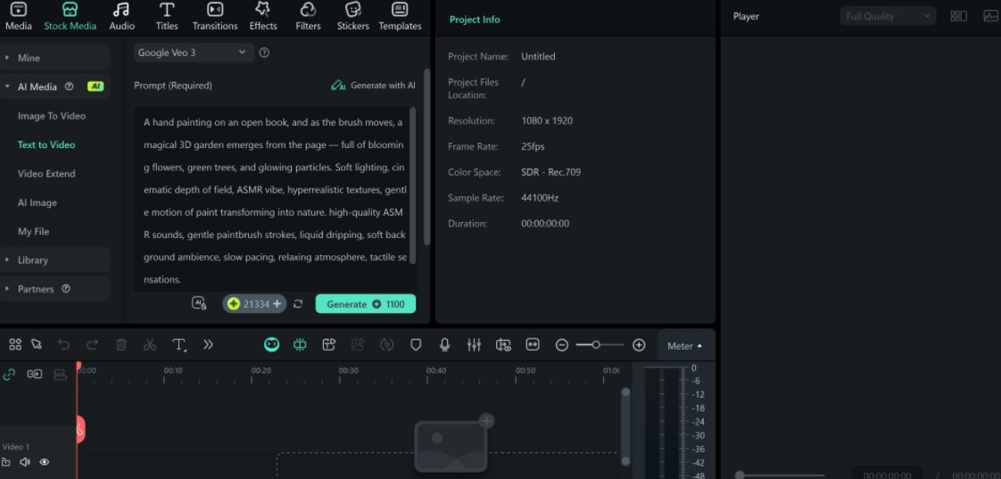Click the add track icon
The image size is (1001, 479).
click(x=35, y=375)
